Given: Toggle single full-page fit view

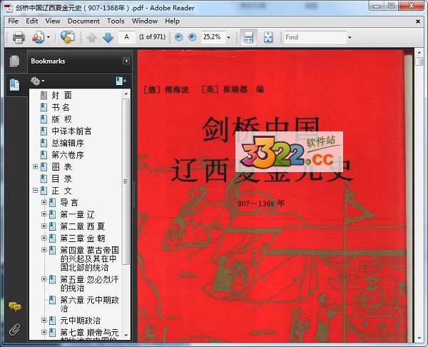Looking at the screenshot, I should click(x=267, y=37).
